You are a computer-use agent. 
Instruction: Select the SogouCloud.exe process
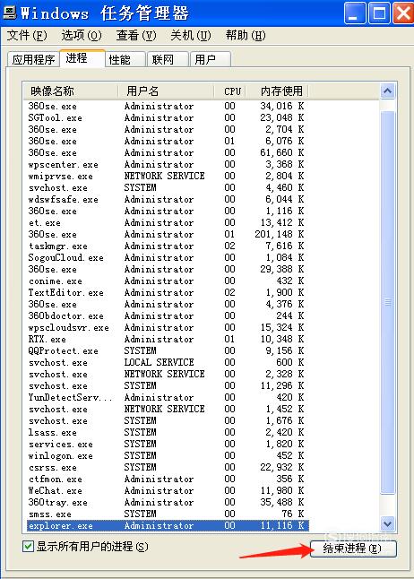[x=168, y=258]
